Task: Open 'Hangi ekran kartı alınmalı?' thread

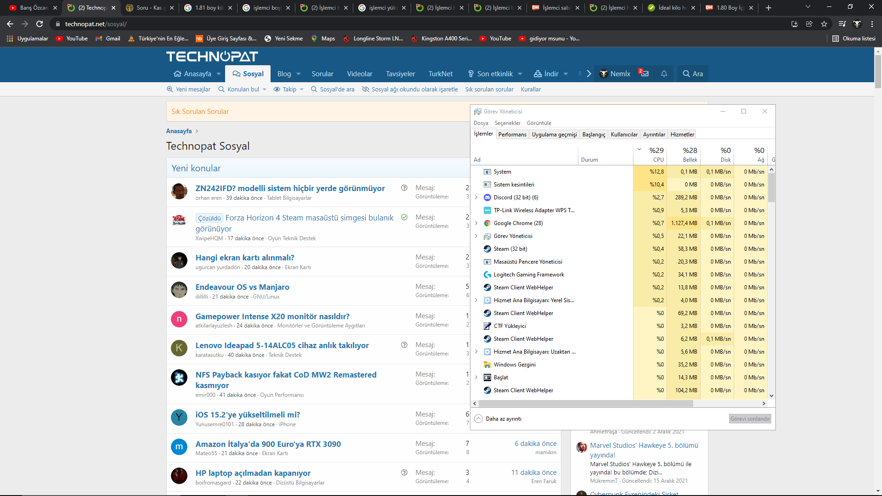Action: click(244, 258)
